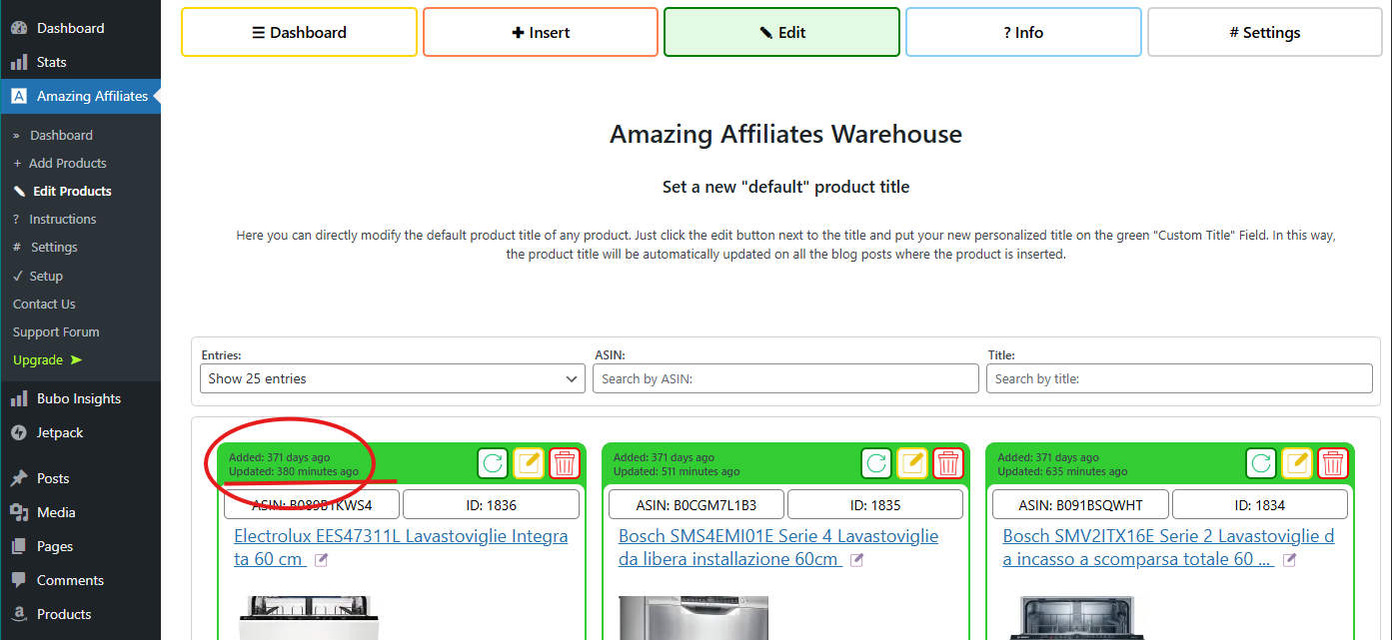Edit the Electrolux EES47311L product
The width and height of the screenshot is (1392, 640).
click(529, 463)
